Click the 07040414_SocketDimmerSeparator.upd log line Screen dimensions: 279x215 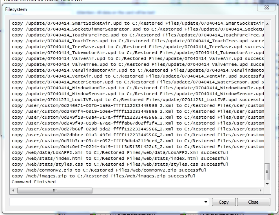tap(138, 29)
